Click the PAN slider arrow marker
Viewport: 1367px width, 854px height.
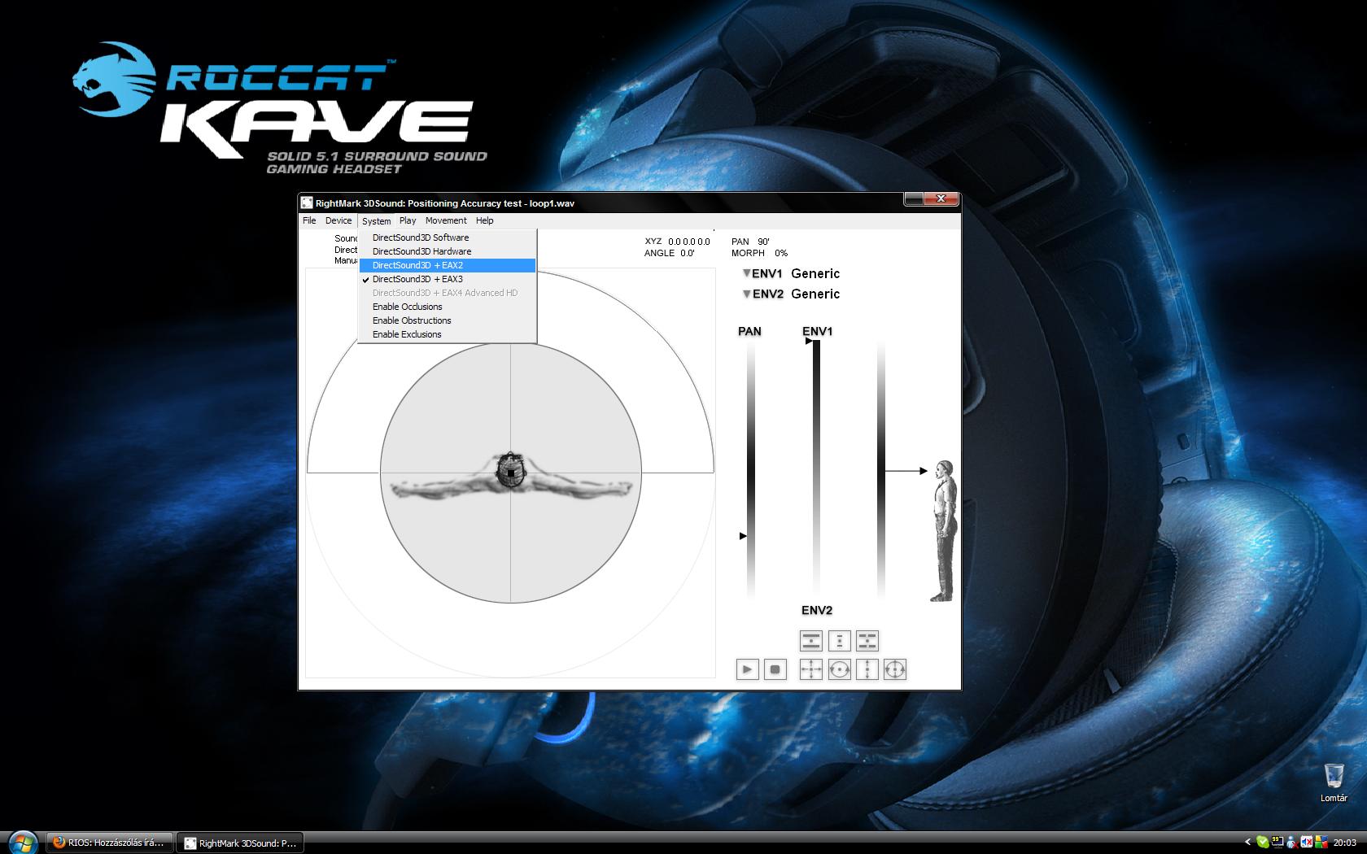pos(743,536)
